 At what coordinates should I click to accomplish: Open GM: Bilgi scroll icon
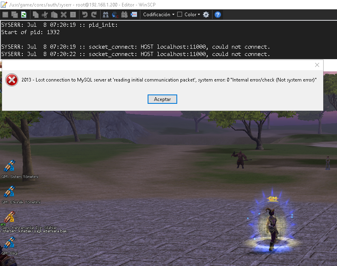[x=9, y=242]
